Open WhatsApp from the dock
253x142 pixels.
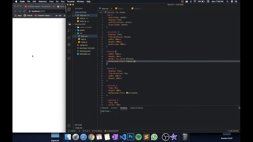[154, 137]
